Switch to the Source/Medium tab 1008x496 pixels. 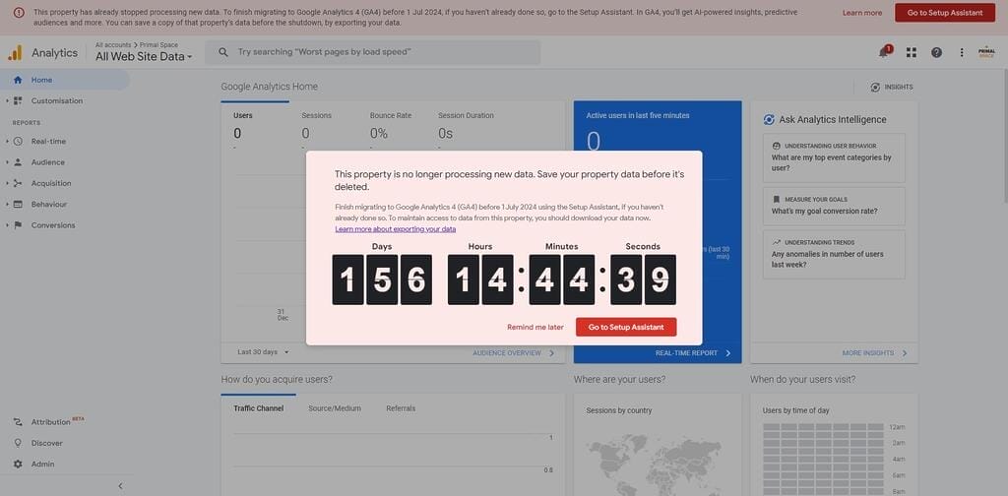(x=335, y=408)
